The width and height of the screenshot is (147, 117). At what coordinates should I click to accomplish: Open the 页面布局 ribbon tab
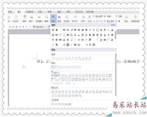click(x=30, y=12)
